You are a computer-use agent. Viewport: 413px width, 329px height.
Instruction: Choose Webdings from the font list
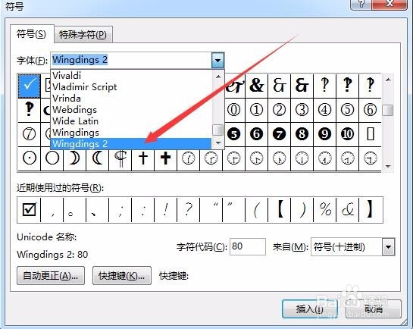click(130, 110)
